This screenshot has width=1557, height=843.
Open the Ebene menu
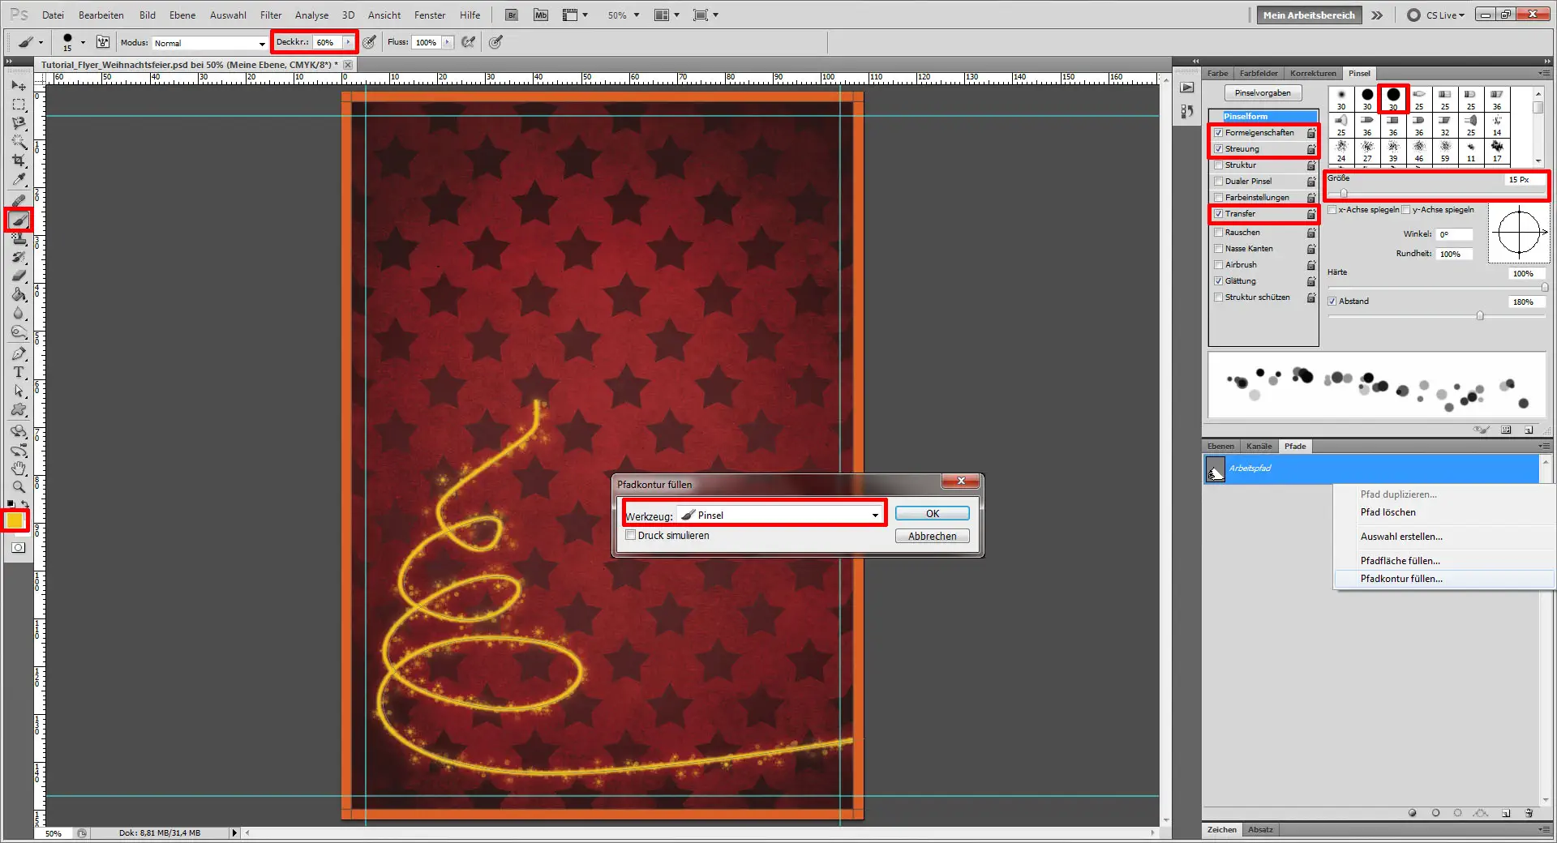pyautogui.click(x=182, y=15)
